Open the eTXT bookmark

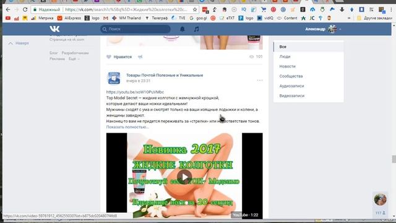(x=227, y=18)
